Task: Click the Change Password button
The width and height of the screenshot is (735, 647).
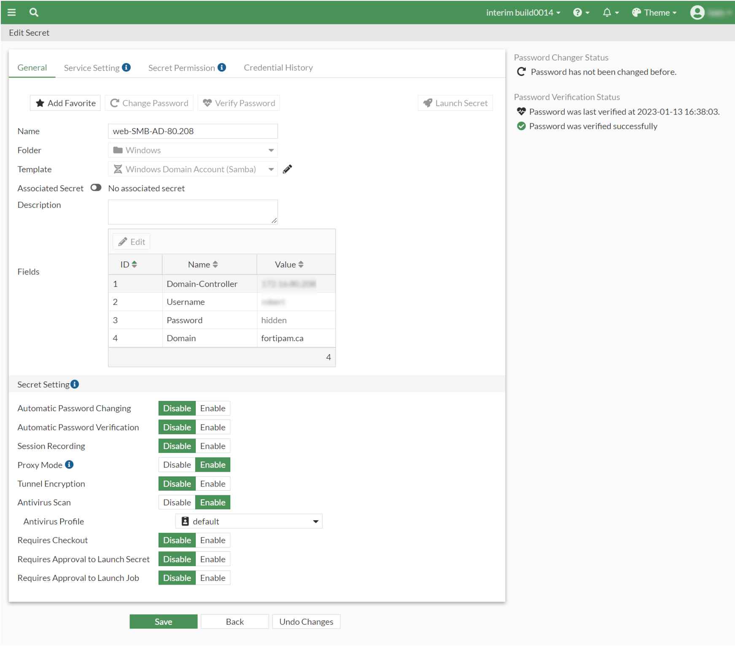Action: click(x=149, y=103)
